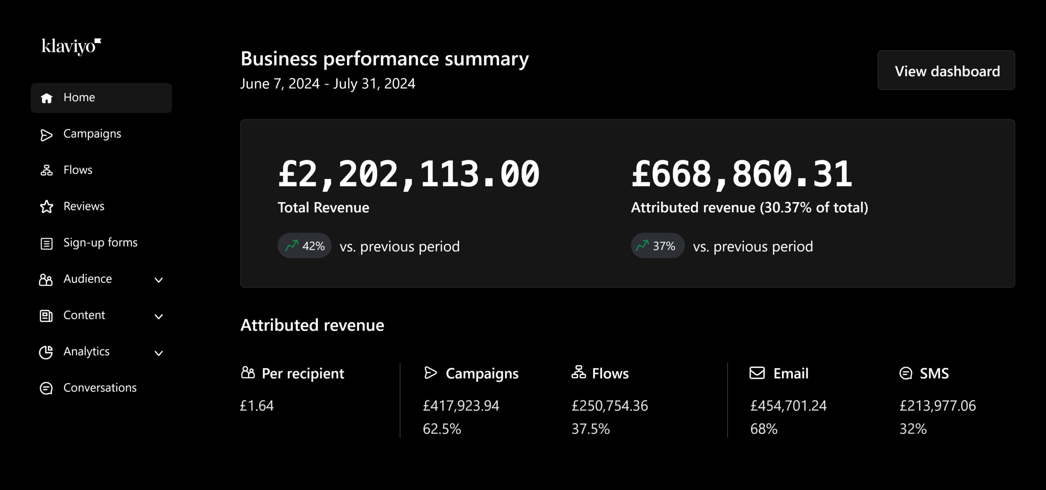Open the Sign-up forms page

100,243
